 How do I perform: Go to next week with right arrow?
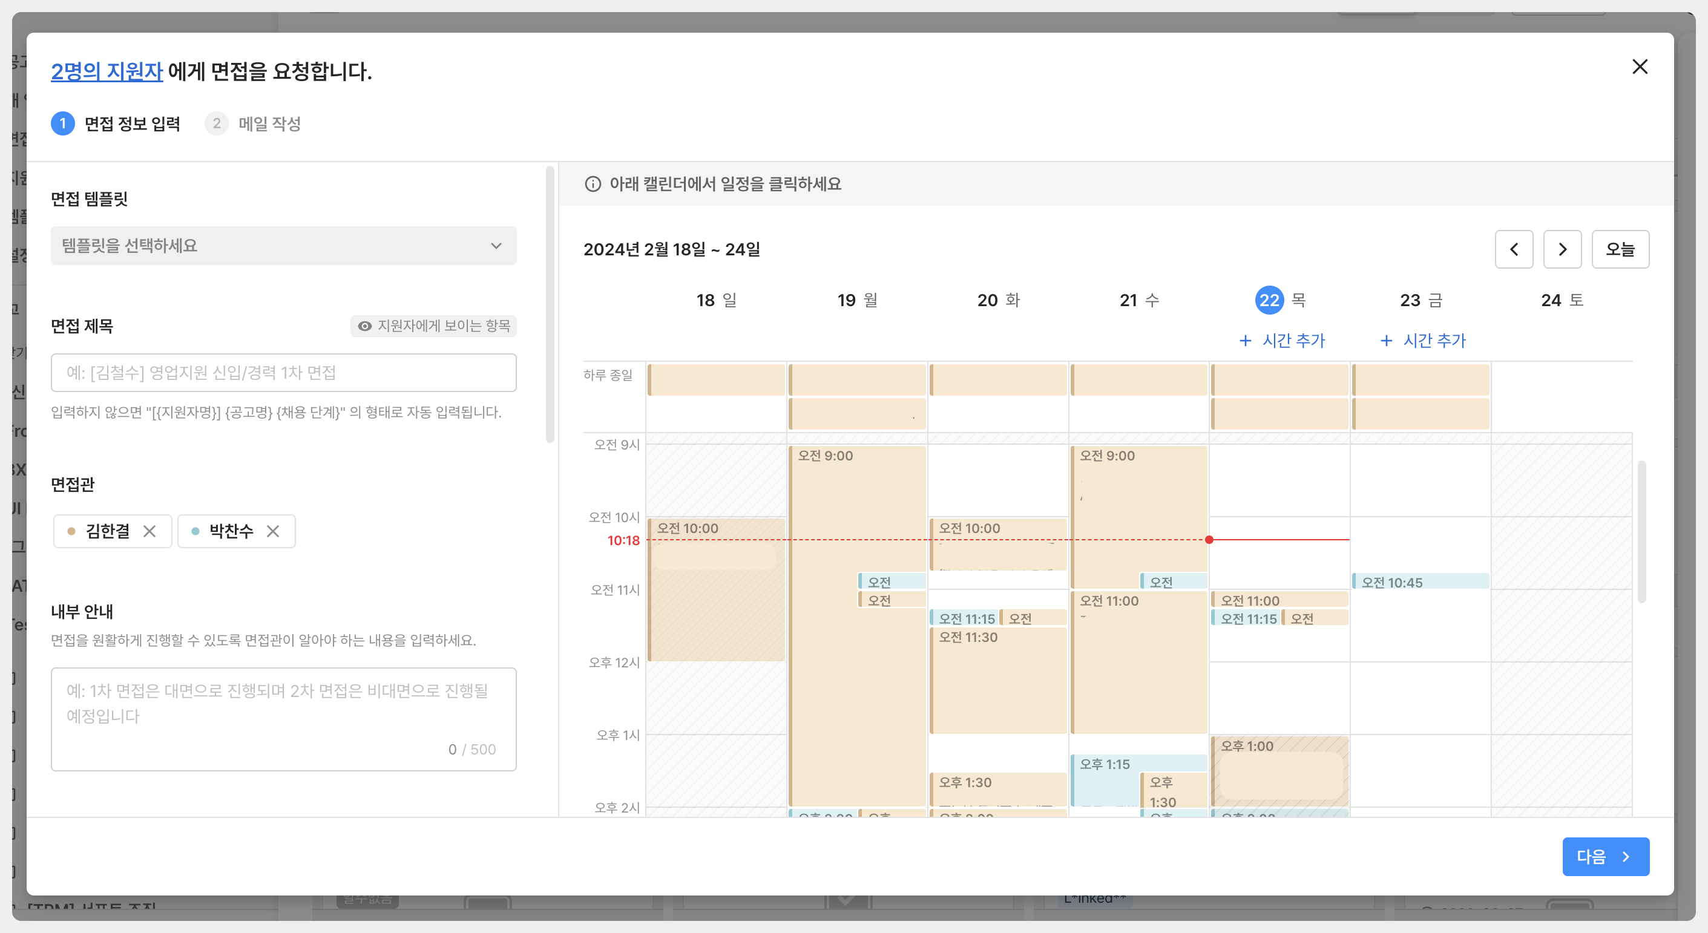pyautogui.click(x=1562, y=249)
